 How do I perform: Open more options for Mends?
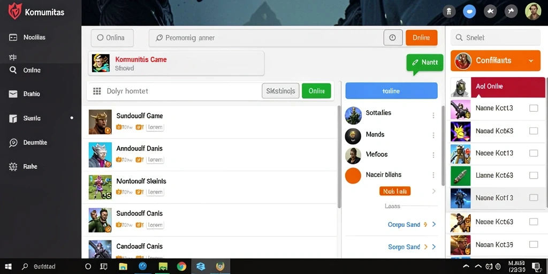[433, 135]
